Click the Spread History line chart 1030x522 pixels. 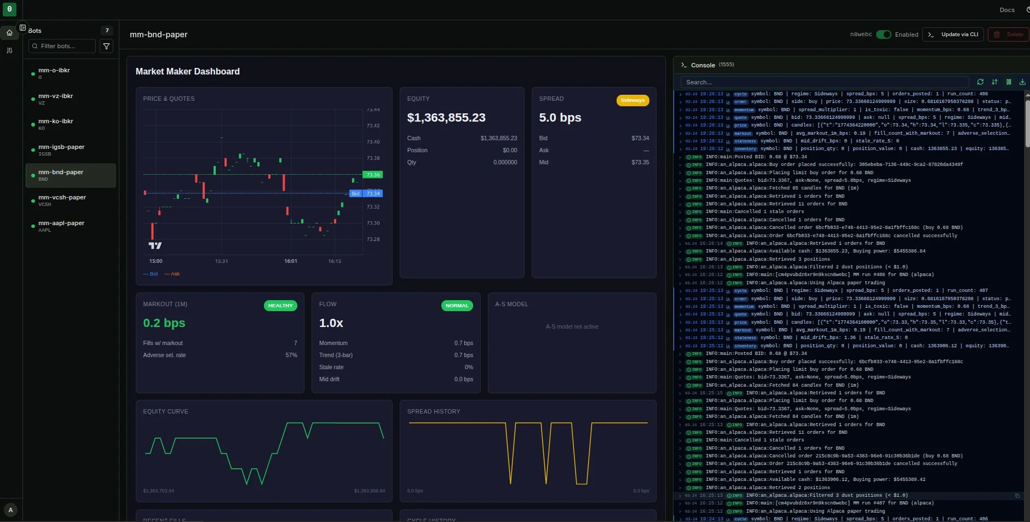point(528,453)
